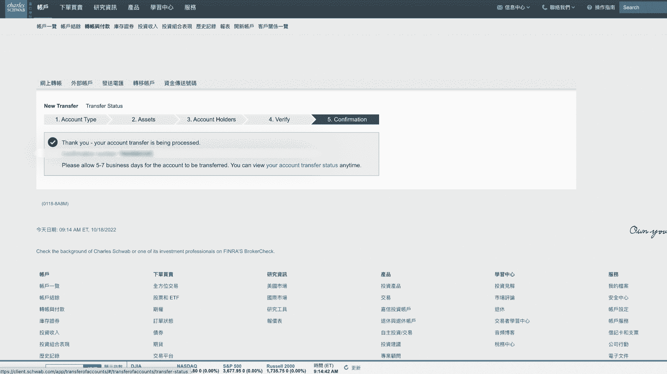Open 歷史記錄 in the sub-navigation
Screen dimensions: 667x374
[206, 26]
